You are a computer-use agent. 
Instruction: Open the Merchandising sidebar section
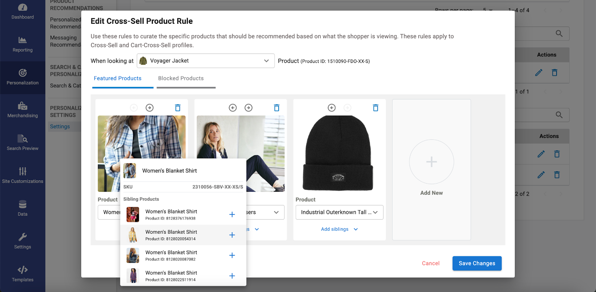(22, 110)
